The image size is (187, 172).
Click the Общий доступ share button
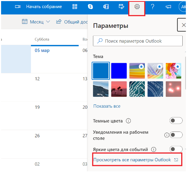pos(72,22)
